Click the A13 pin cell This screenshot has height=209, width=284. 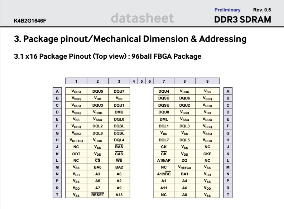119,195
